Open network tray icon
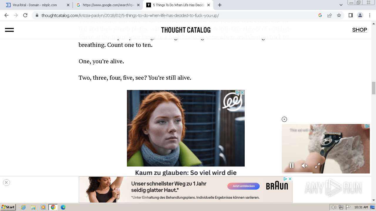Viewport: 376px width, 211px height. [x=341, y=207]
